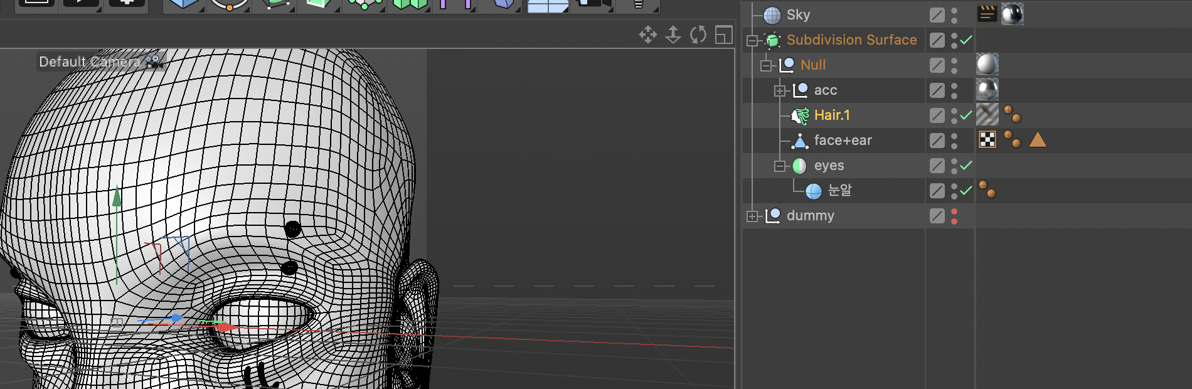This screenshot has height=389, width=1192.
Task: Select the Sky object name
Action: click(799, 14)
